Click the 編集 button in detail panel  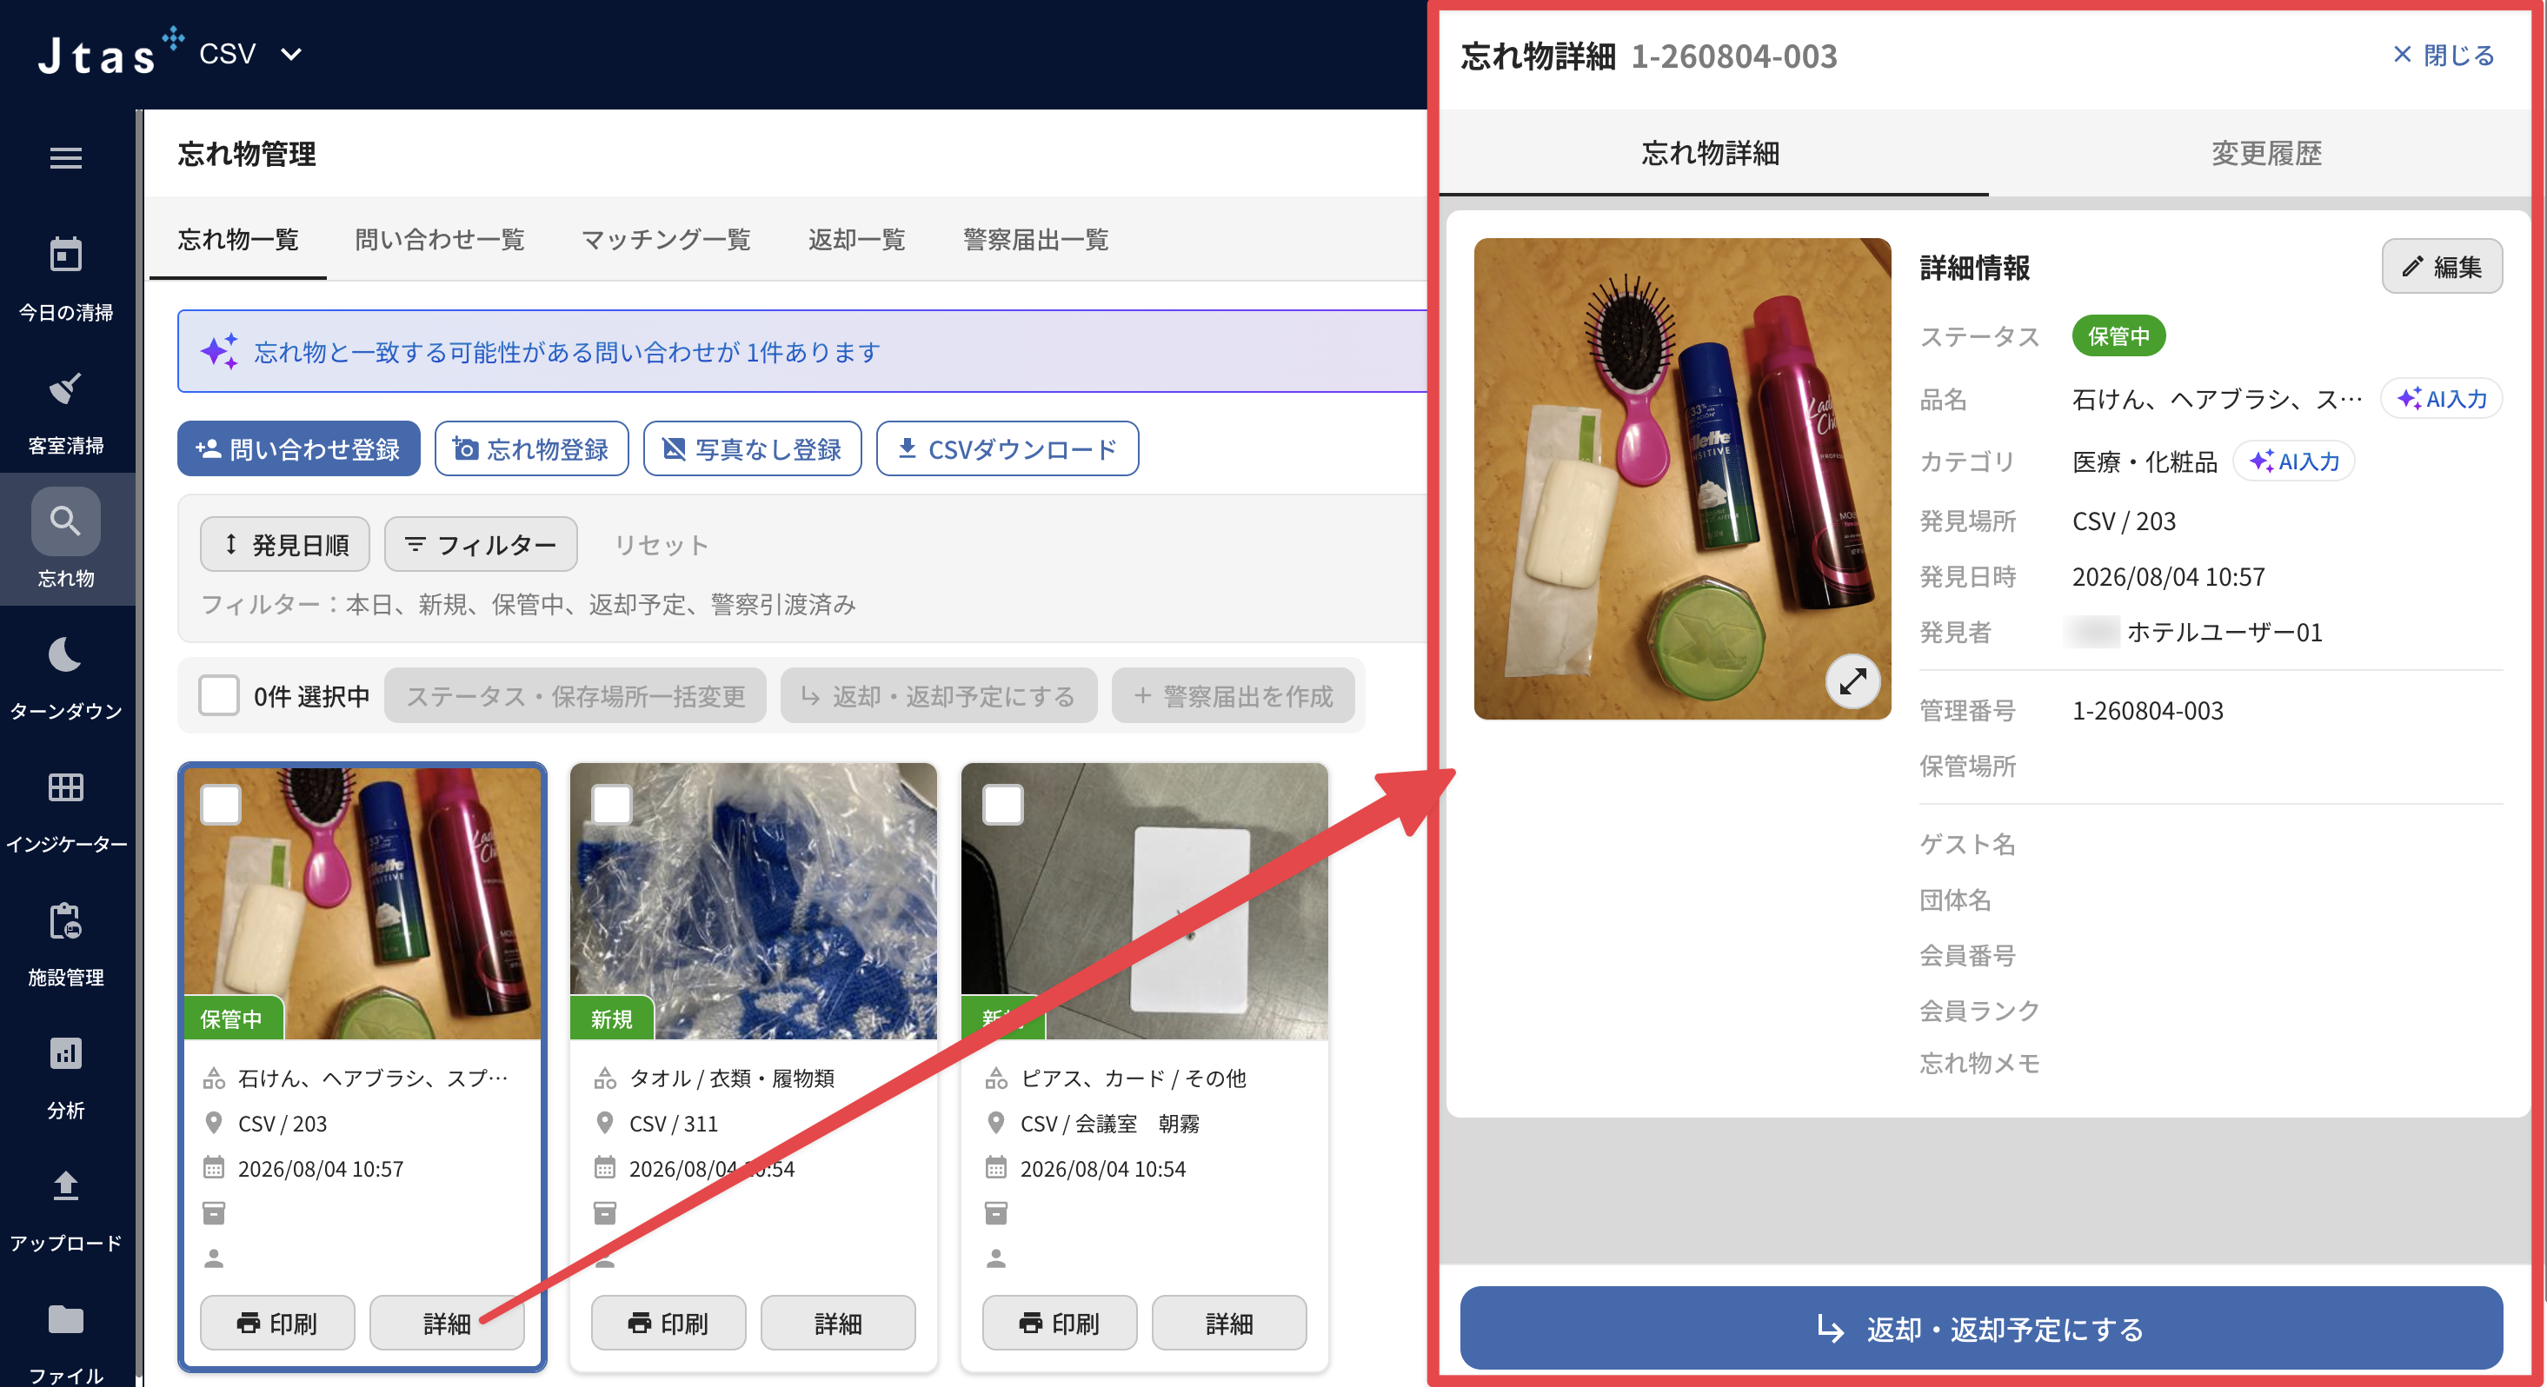coord(2441,266)
